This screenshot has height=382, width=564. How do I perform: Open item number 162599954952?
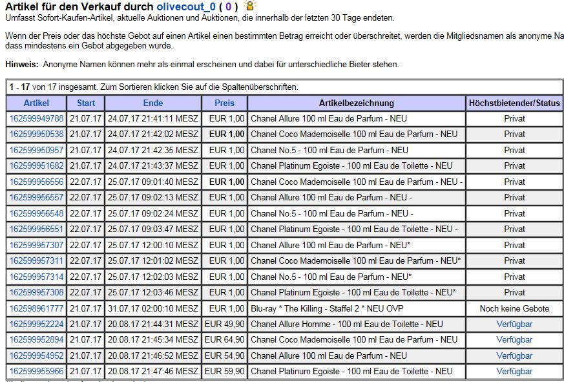[x=36, y=355]
